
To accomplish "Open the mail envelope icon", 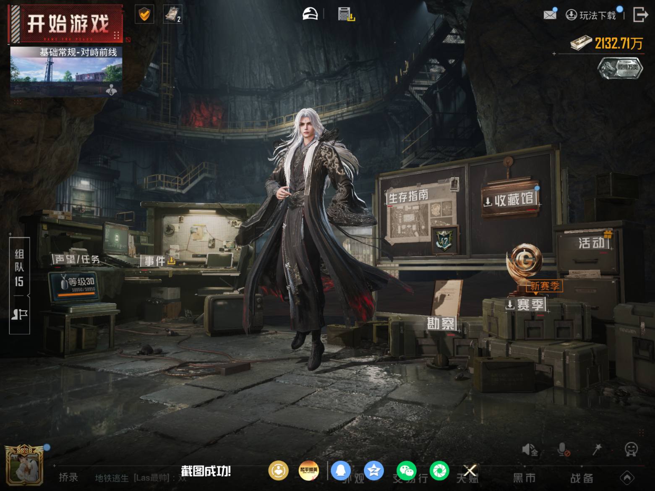I will pos(549,15).
